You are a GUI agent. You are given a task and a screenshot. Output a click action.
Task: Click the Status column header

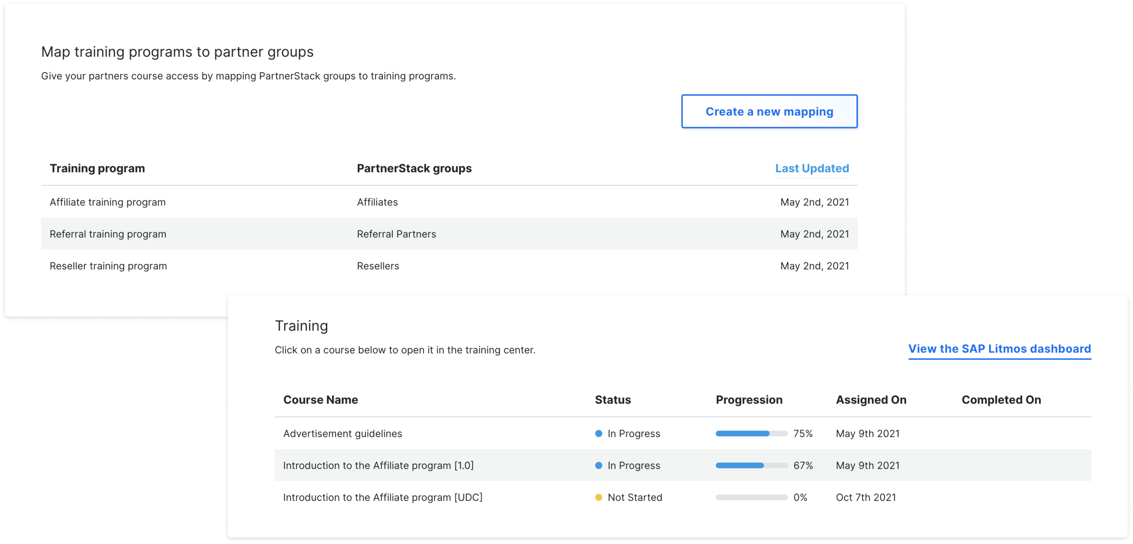click(613, 400)
